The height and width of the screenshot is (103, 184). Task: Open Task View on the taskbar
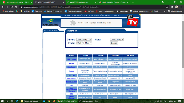(12, 101)
